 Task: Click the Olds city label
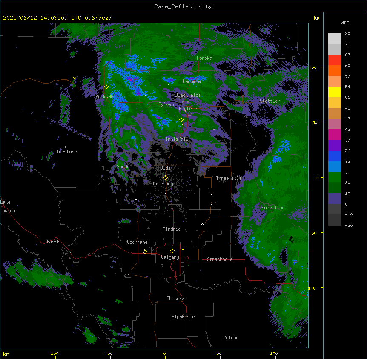tap(165, 168)
